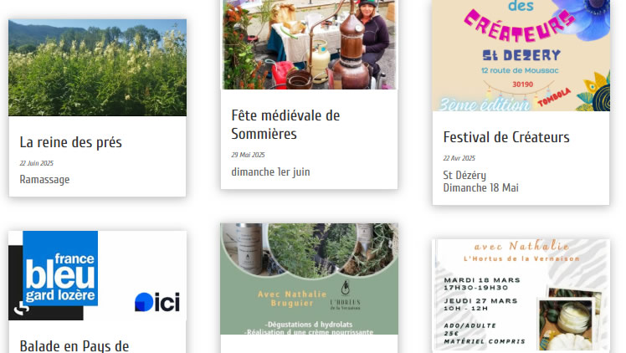626x353 pixels.
Task: Click the Mardi 18 Mars workshop flyer
Action: click(521, 295)
